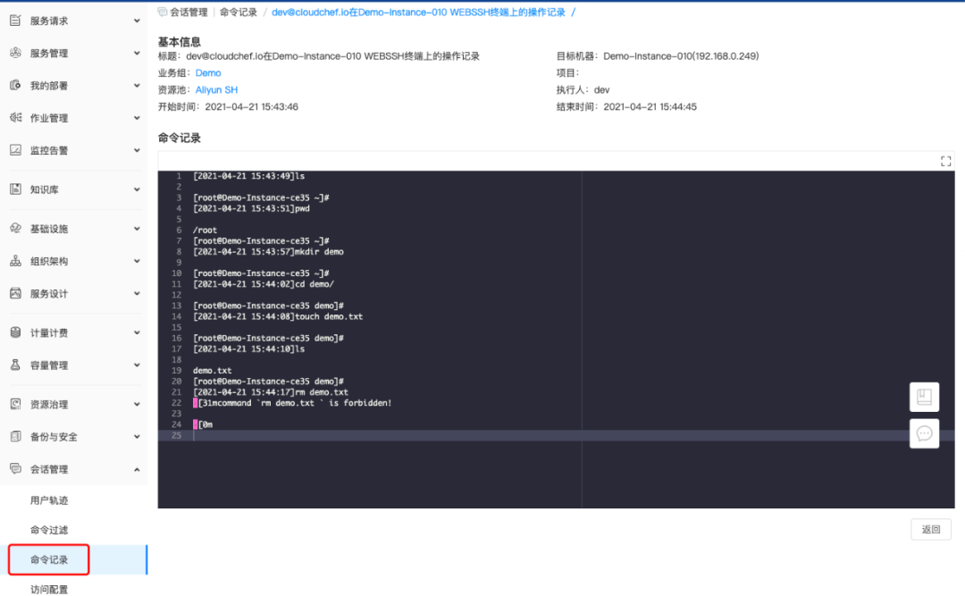
Task: Click the 服务管理 sidebar icon
Action: (15, 53)
